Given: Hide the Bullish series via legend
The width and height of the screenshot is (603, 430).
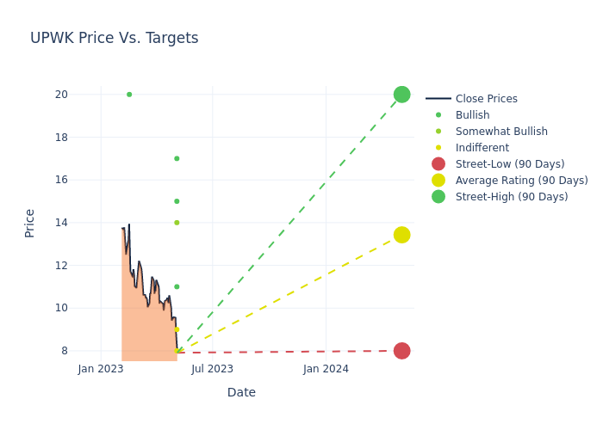Looking at the screenshot, I should pos(472,115).
